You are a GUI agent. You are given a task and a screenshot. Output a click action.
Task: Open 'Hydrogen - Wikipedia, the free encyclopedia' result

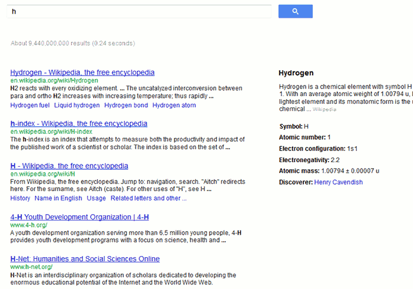pyautogui.click(x=82, y=73)
